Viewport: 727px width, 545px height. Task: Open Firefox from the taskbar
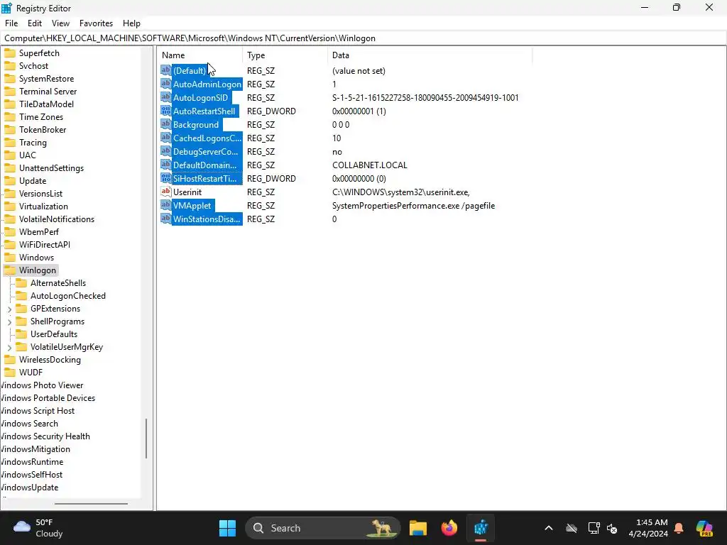click(449, 528)
